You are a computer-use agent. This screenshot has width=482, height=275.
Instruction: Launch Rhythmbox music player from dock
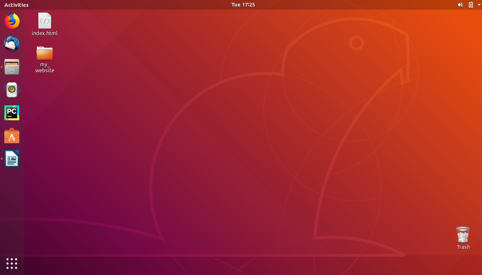[12, 90]
